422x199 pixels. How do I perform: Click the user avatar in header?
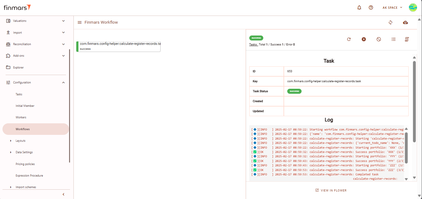pos(413,7)
